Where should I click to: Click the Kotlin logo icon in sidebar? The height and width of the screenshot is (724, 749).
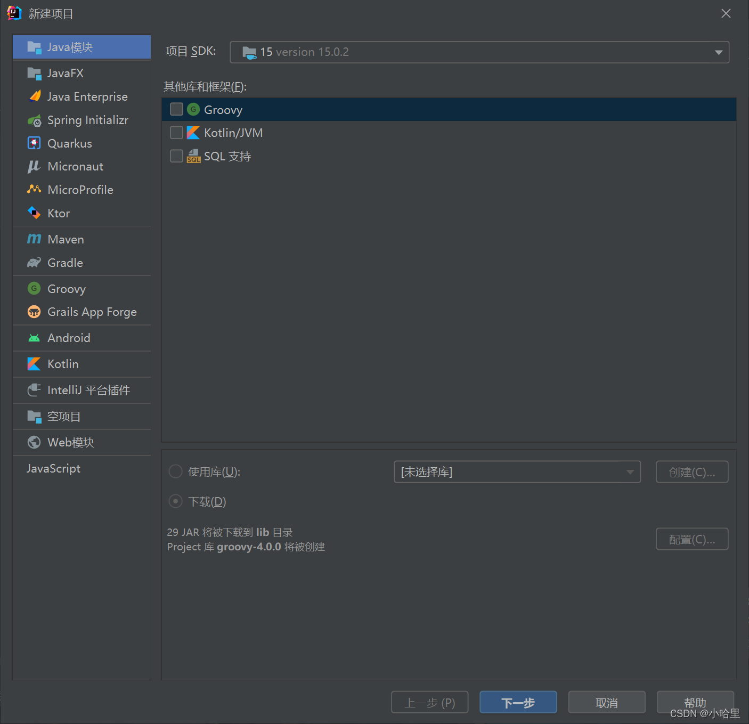(x=34, y=364)
